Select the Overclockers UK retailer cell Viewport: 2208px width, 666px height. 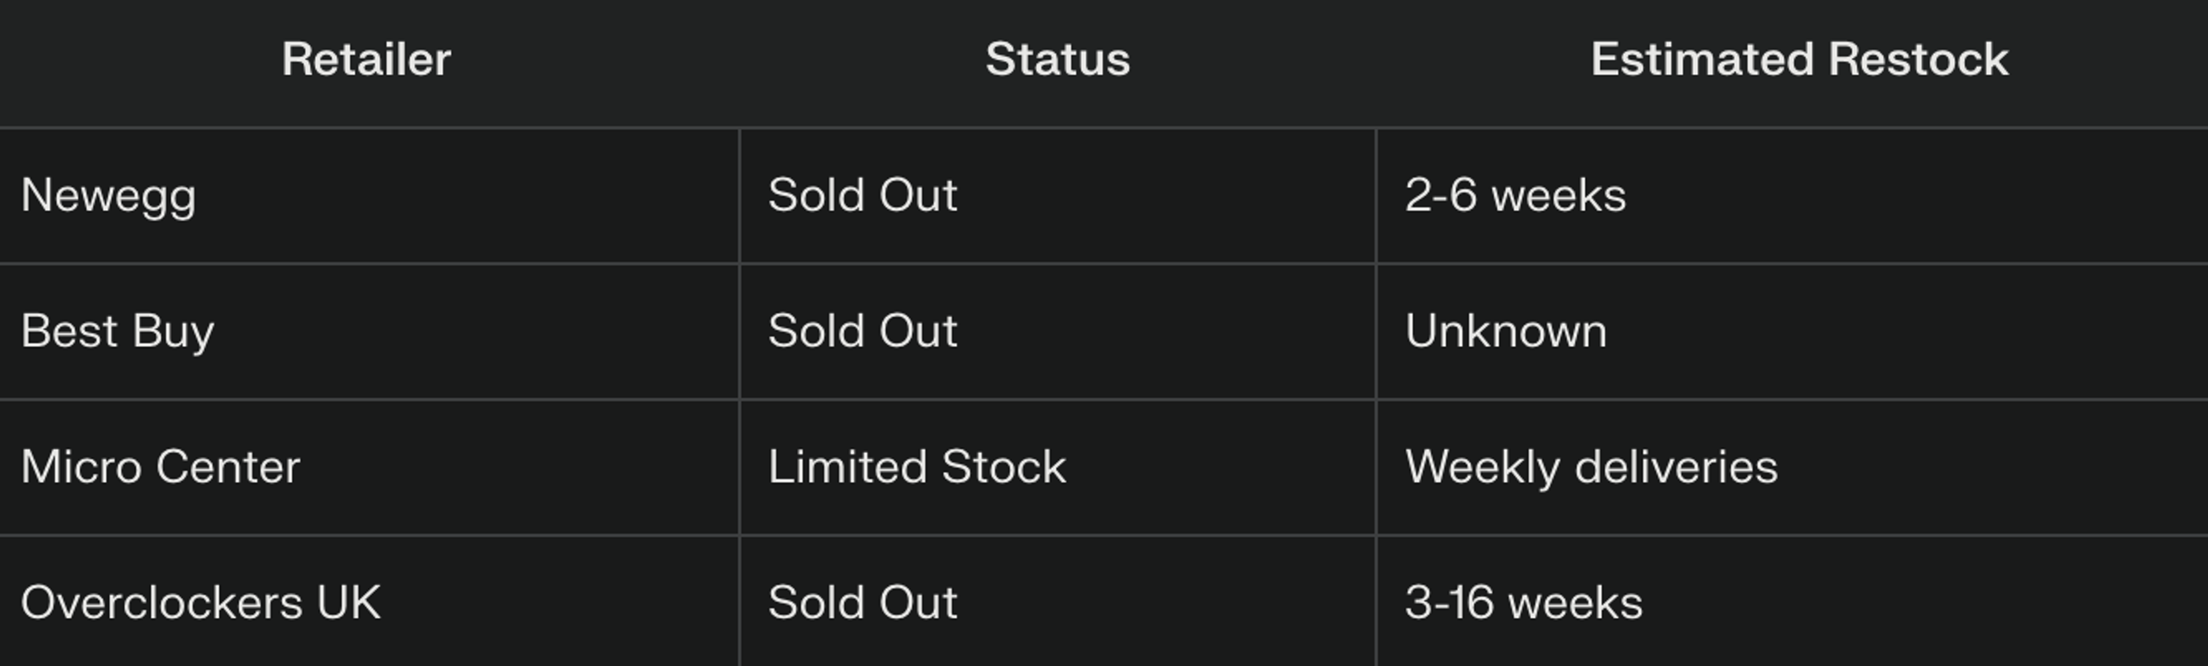[x=369, y=603]
